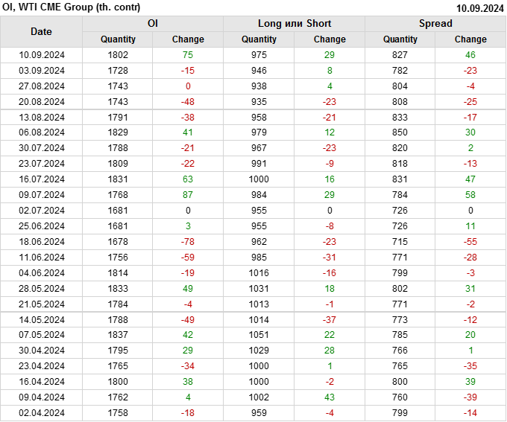Click the Spread group header
This screenshot has height=422, width=507.
pyautogui.click(x=435, y=23)
